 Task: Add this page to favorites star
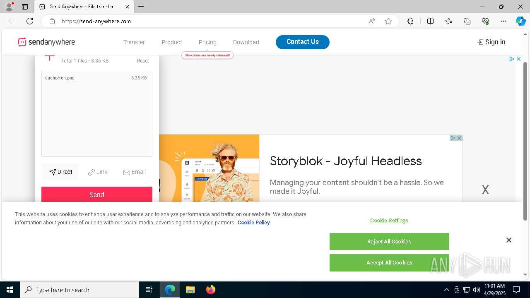coord(388,21)
